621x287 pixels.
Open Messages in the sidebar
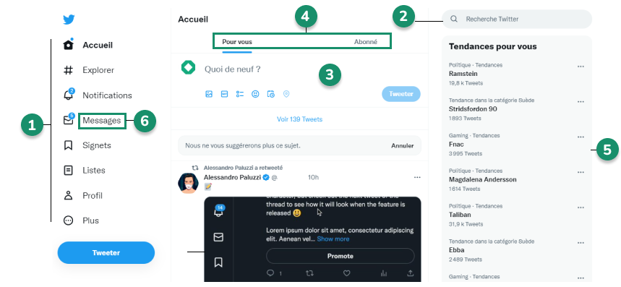(x=102, y=120)
